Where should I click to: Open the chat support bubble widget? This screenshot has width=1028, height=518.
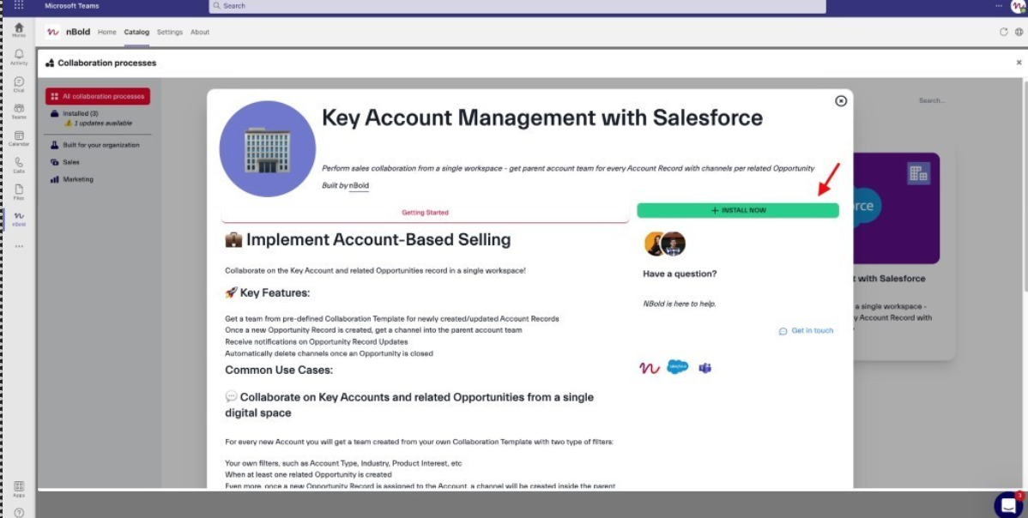(x=1008, y=504)
